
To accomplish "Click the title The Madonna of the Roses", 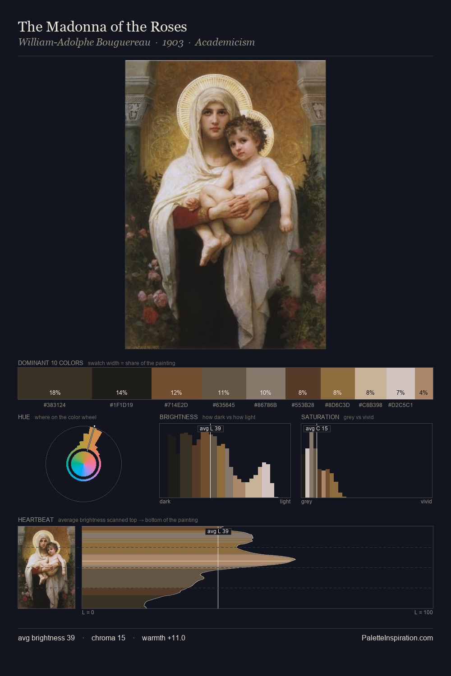I will [102, 27].
